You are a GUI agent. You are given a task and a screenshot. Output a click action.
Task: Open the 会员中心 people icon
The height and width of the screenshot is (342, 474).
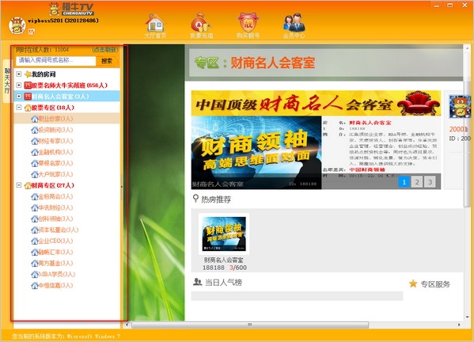pos(294,22)
